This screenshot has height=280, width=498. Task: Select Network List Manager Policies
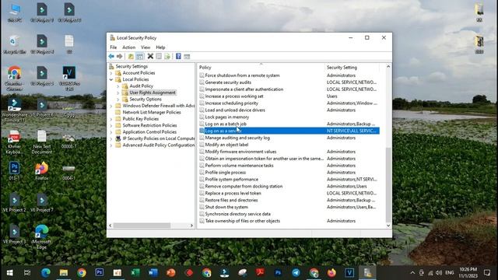point(152,112)
